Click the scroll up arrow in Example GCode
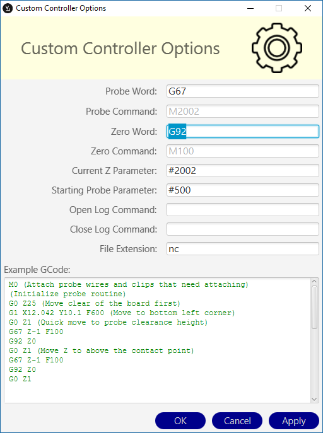This screenshot has height=433, width=323. point(314,281)
